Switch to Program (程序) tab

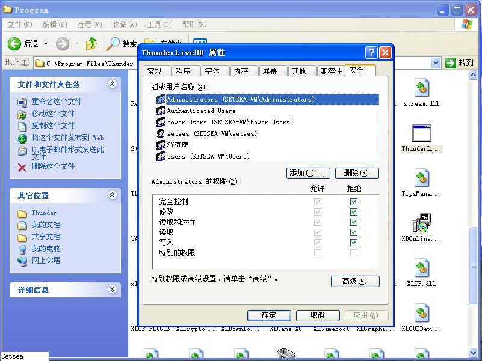point(187,71)
